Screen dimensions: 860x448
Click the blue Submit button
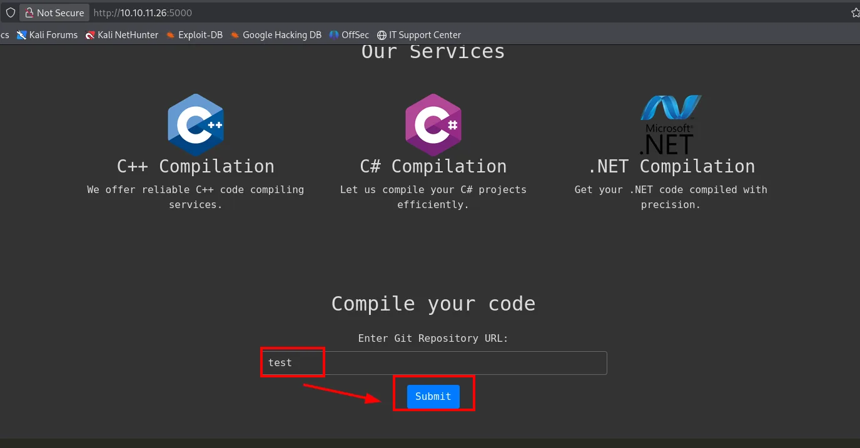(x=433, y=397)
